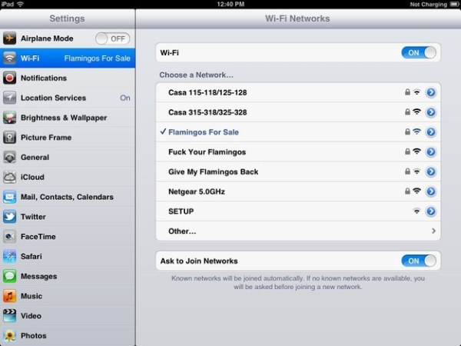The height and width of the screenshot is (346, 461).
Task: Open Music settings
Action: [x=68, y=296]
